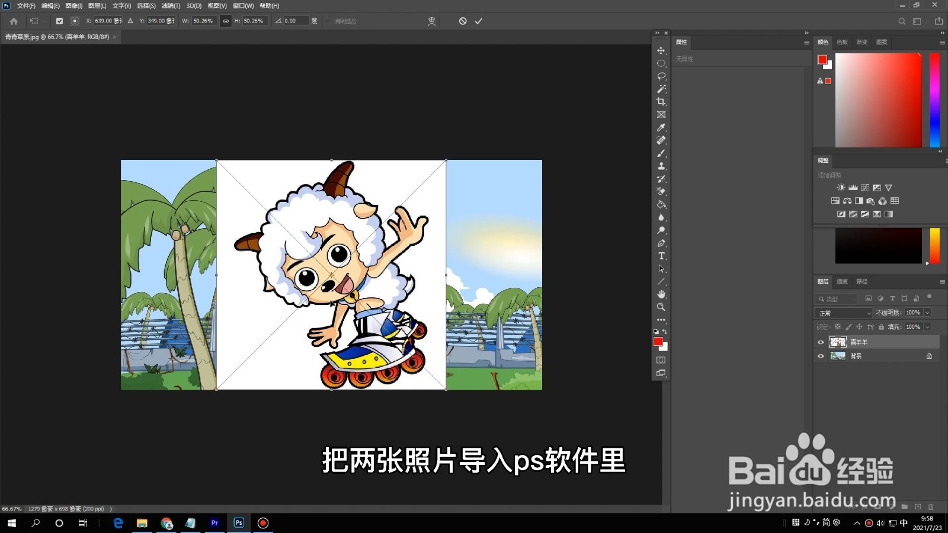Screen dimensions: 948x533
Task: Open the Layers panel flyout menu
Action: pyautogui.click(x=942, y=281)
